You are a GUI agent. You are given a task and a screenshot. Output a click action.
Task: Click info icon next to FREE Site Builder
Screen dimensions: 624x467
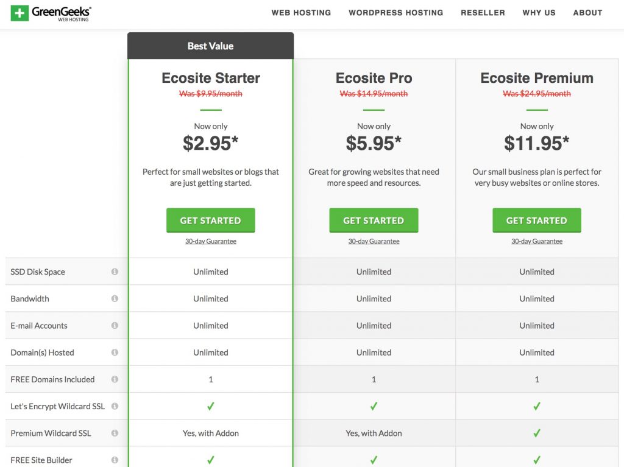(x=115, y=460)
